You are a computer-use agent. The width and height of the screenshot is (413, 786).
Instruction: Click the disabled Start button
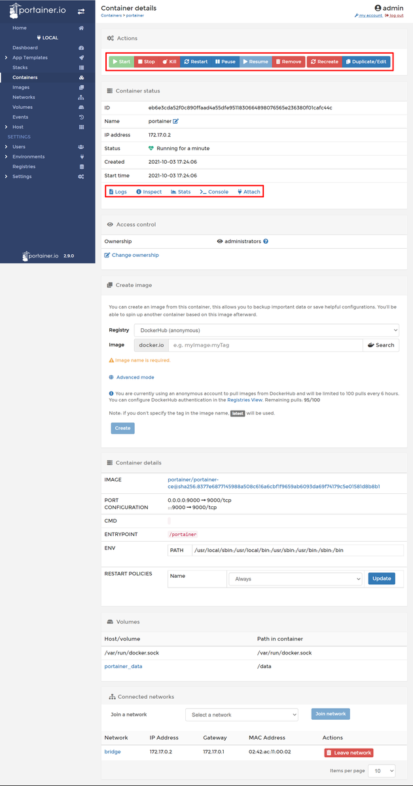121,62
